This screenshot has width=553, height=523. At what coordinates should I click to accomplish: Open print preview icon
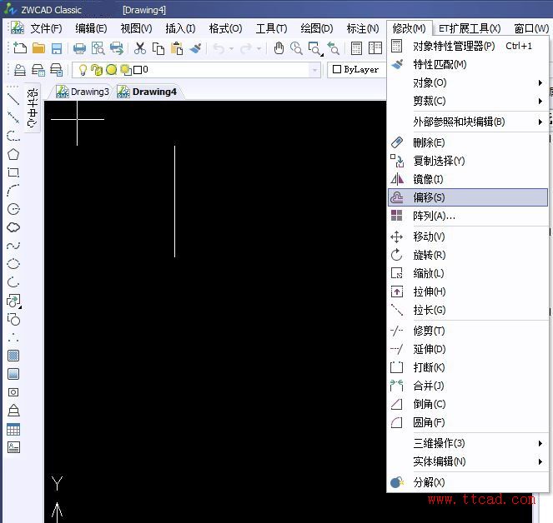tap(98, 48)
